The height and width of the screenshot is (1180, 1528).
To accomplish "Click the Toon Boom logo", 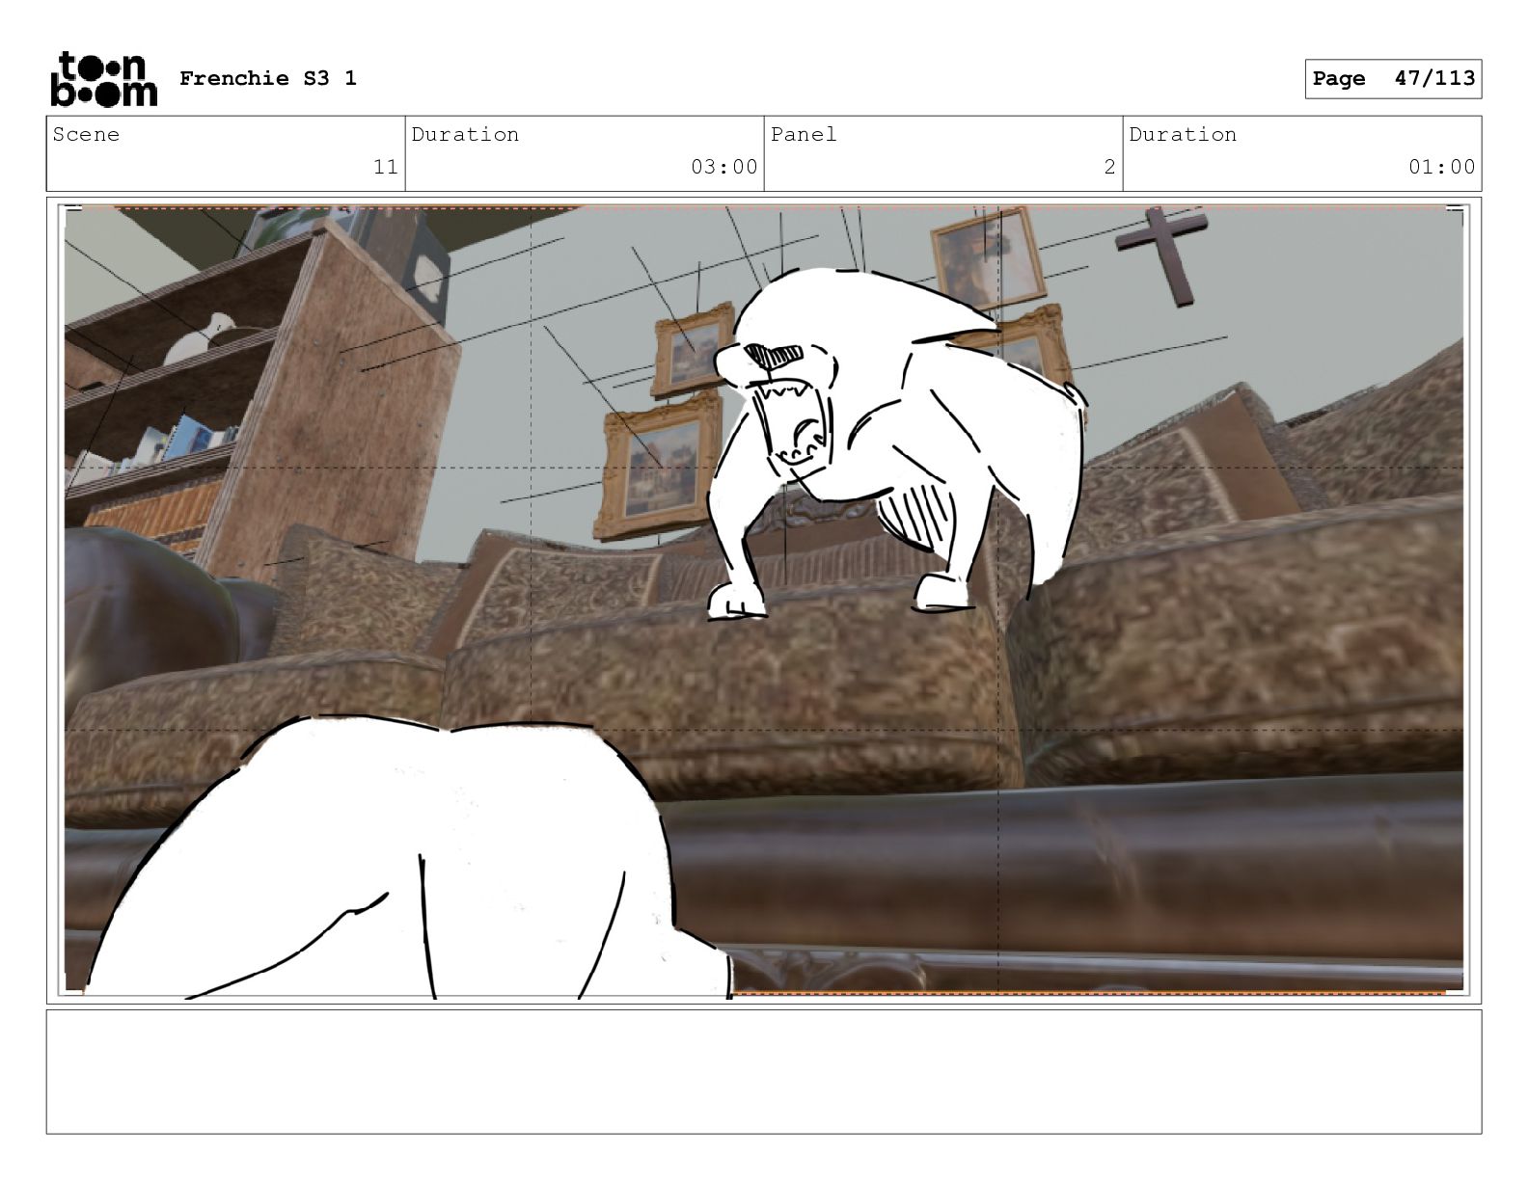I will 103,78.
